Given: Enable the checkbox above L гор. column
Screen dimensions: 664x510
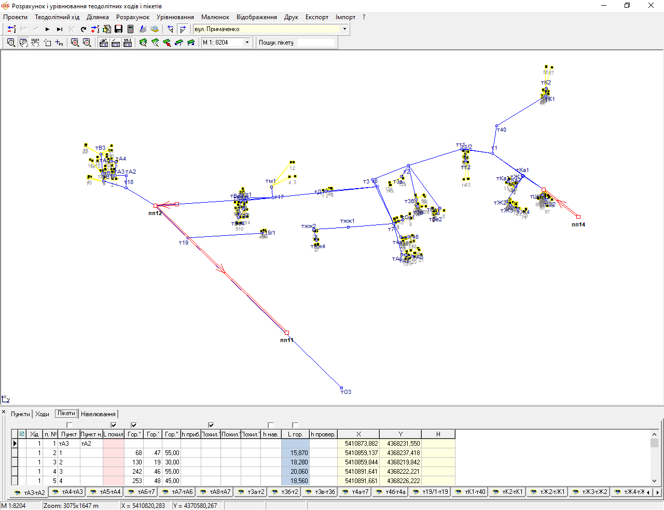Looking at the screenshot, I should tap(295, 425).
